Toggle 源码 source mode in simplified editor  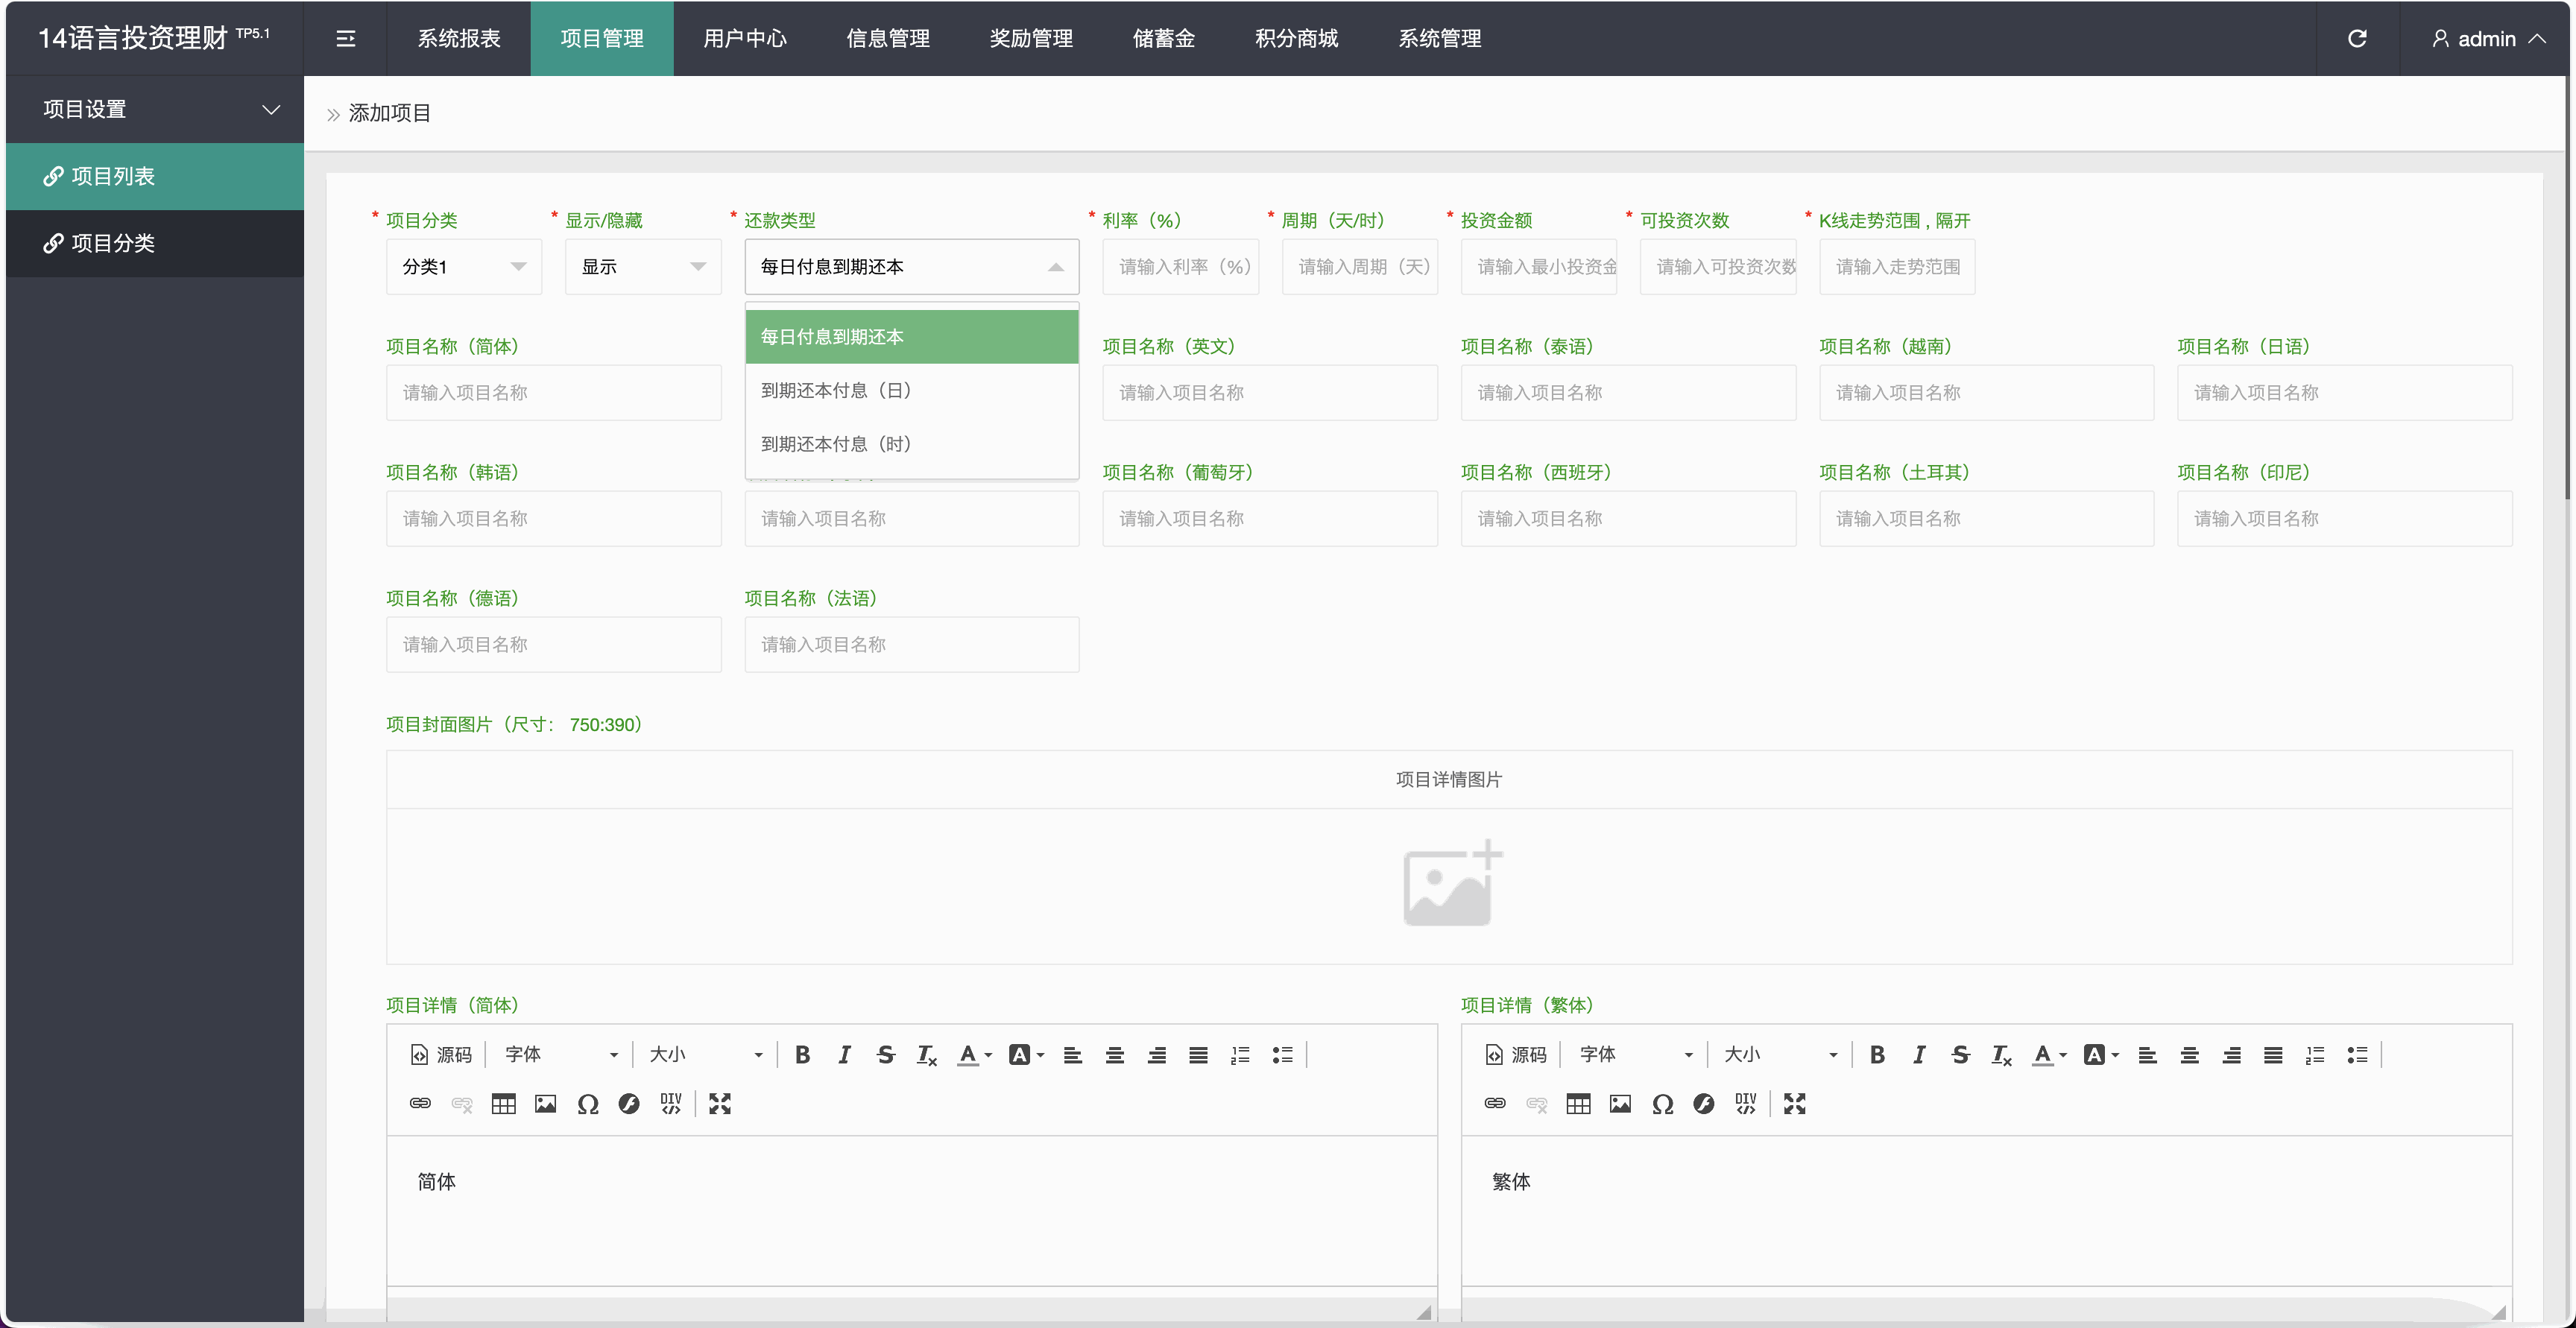441,1054
